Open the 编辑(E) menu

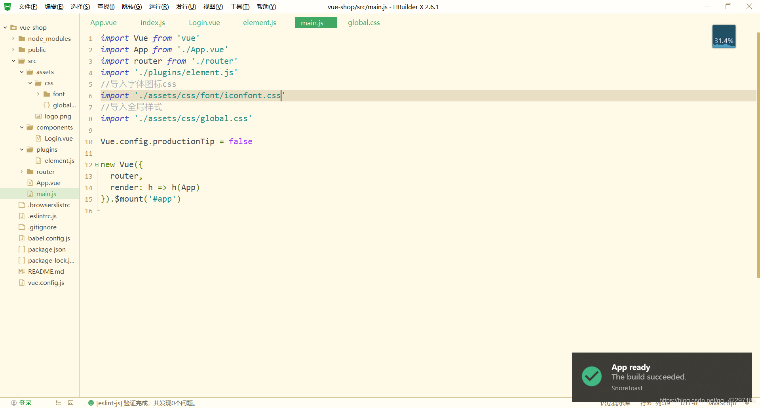click(54, 7)
